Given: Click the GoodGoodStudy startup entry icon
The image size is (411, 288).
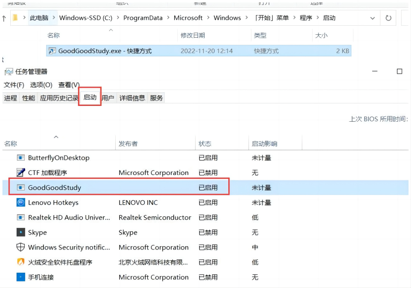Looking at the screenshot, I should 21,187.
